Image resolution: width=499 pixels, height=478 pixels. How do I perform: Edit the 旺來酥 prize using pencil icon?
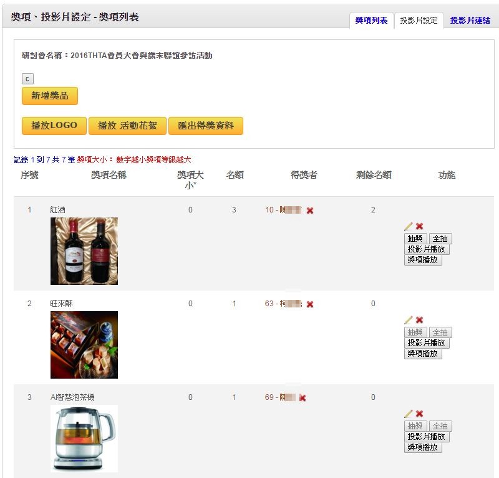point(409,320)
